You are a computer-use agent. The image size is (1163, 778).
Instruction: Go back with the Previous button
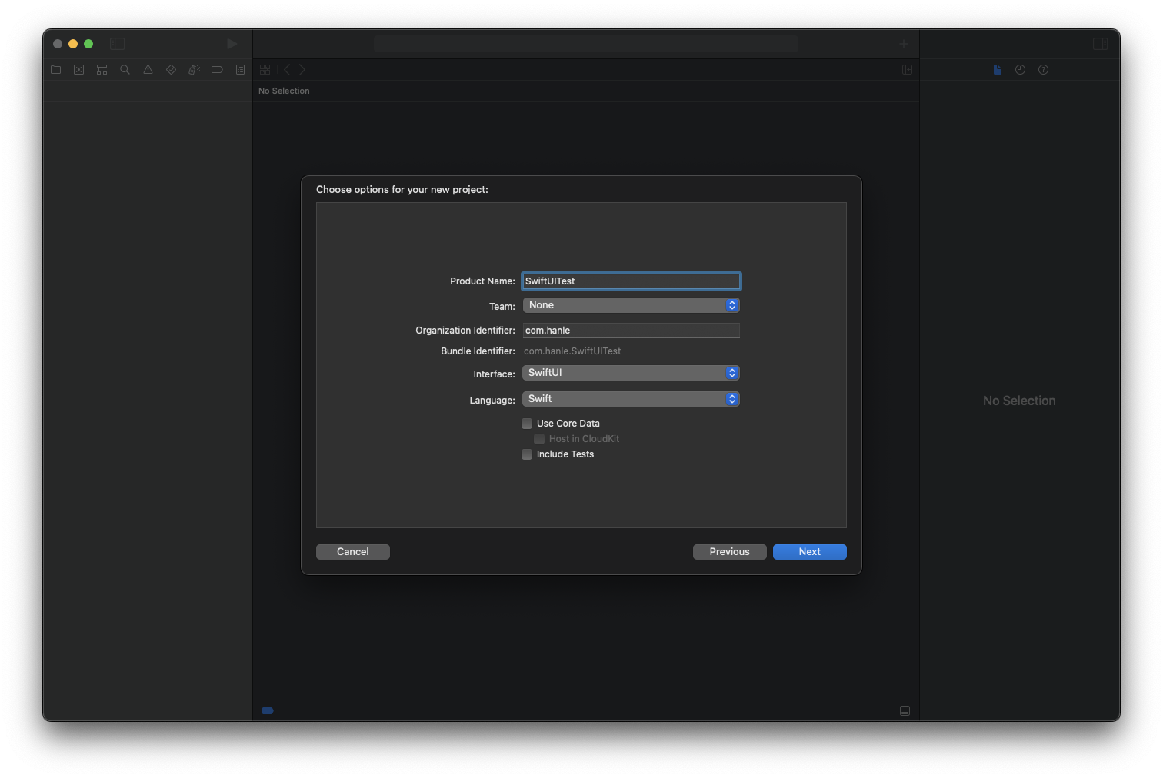coord(730,552)
